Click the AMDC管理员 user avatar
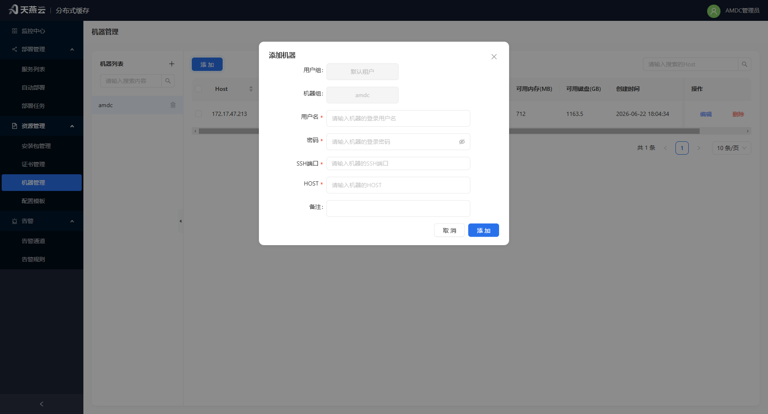This screenshot has height=414, width=768. (714, 11)
